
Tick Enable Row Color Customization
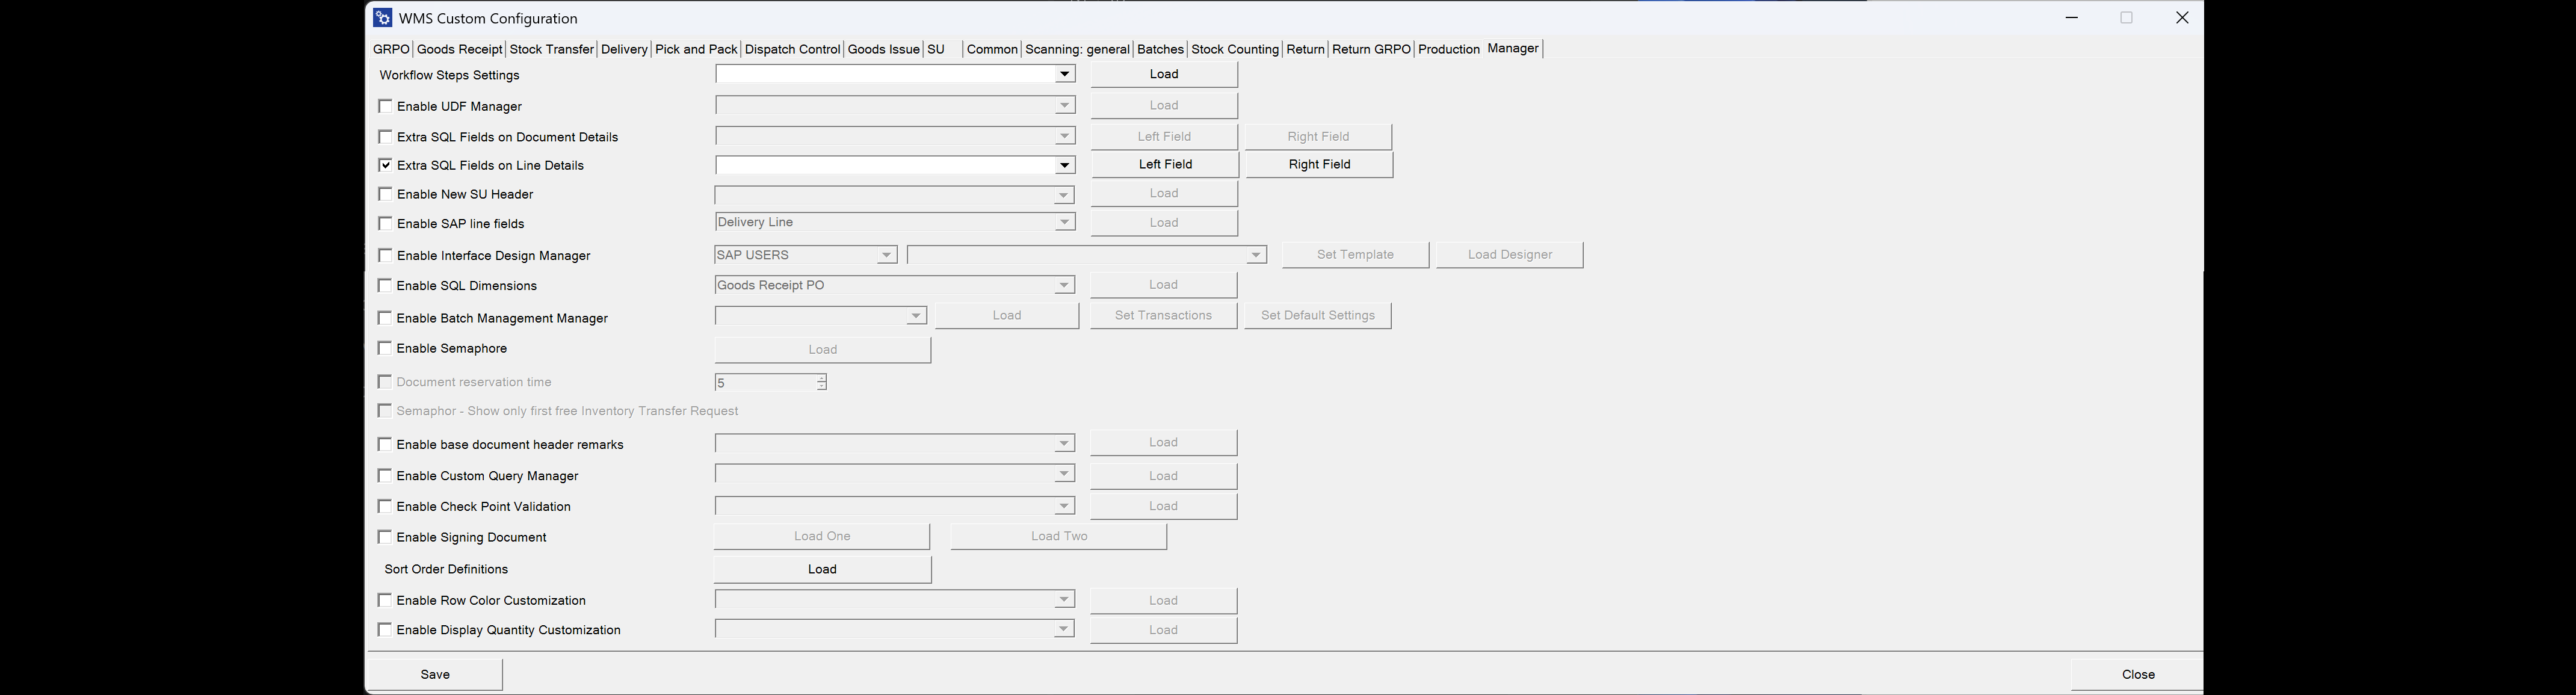pos(385,600)
